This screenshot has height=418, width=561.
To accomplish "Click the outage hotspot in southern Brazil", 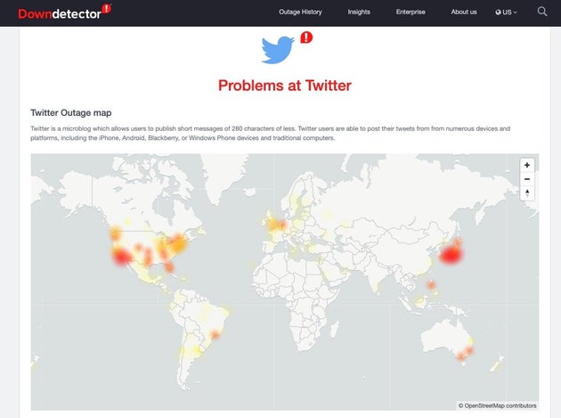I will (x=214, y=335).
